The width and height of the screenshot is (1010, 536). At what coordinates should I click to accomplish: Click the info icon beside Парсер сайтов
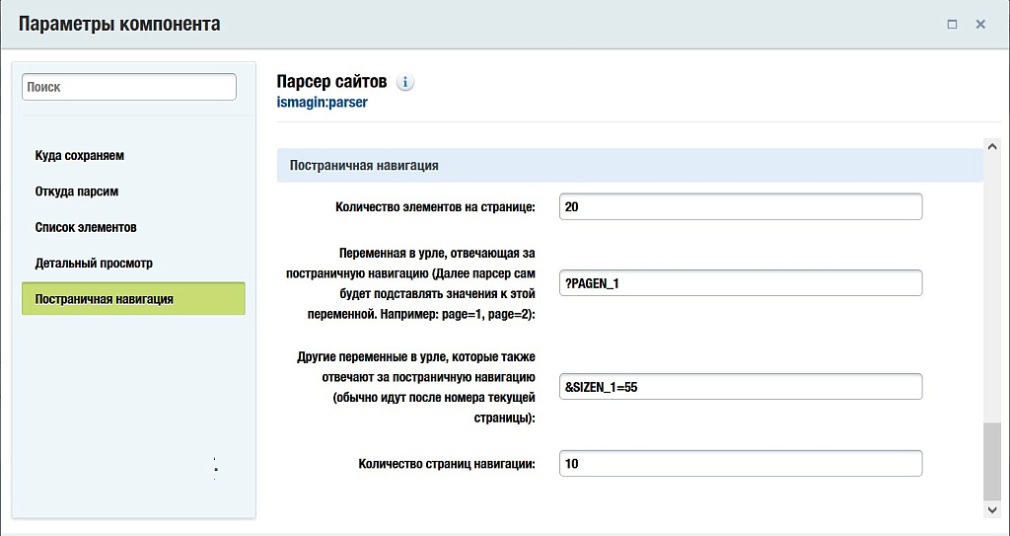coord(405,83)
